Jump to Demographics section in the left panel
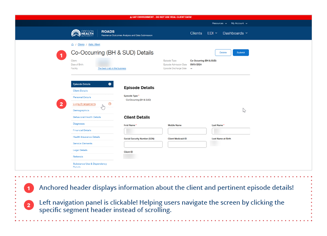 tap(81, 111)
